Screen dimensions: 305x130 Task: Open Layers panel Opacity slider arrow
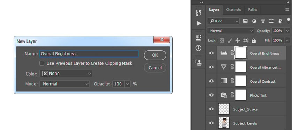tap(287, 31)
